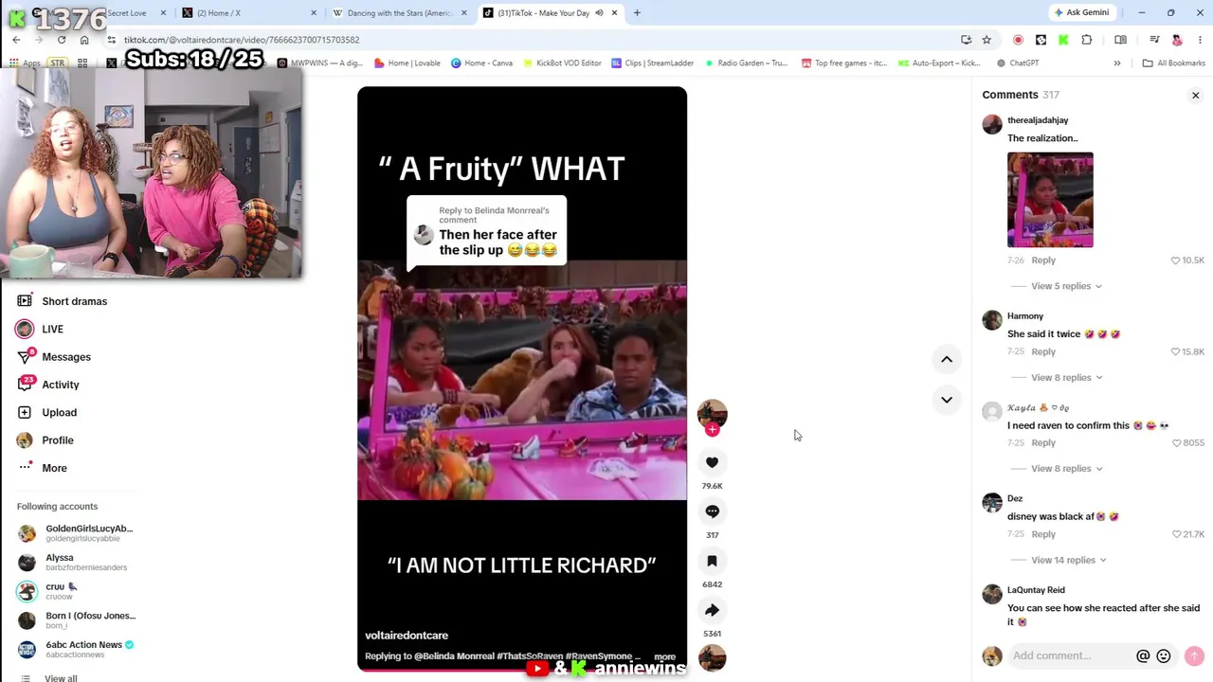Switch to the '(2) Home / X' tab
Viewport: 1213px width, 682px height.
pos(250,13)
